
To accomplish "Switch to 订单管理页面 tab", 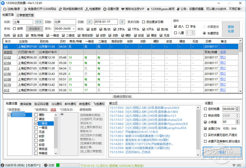I will tap(25, 15).
